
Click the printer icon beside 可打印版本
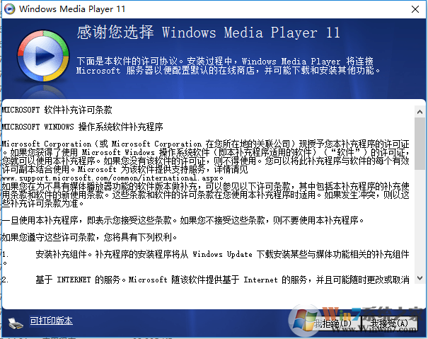pos(16,323)
